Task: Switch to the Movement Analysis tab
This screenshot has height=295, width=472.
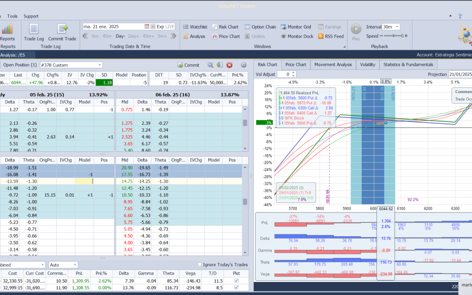Action: pos(333,65)
